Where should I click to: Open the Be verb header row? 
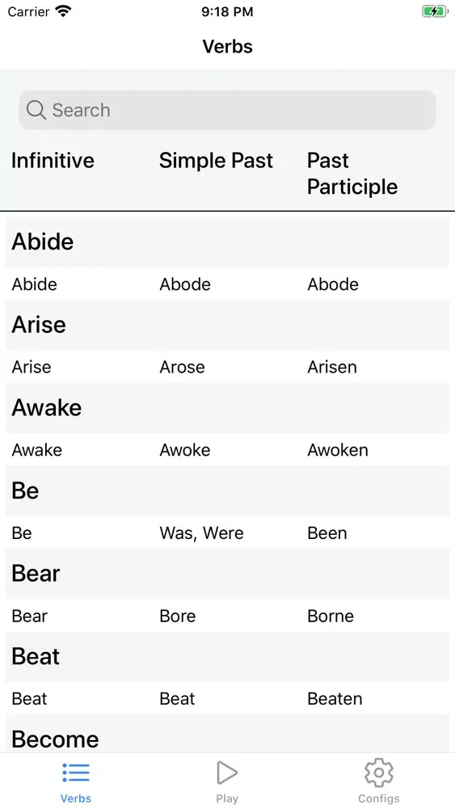[228, 490]
